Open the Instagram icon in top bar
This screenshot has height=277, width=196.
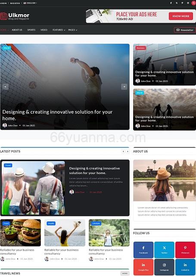(188, 3)
